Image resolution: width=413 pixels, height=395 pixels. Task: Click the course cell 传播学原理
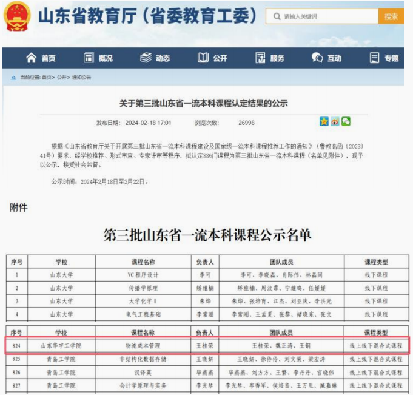tap(143, 288)
